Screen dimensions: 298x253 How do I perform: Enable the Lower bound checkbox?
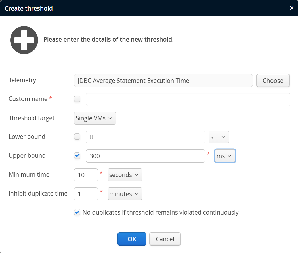(x=77, y=137)
